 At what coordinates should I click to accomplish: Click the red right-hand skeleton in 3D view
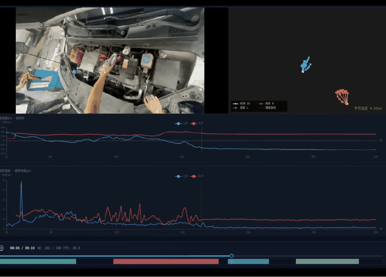342,97
